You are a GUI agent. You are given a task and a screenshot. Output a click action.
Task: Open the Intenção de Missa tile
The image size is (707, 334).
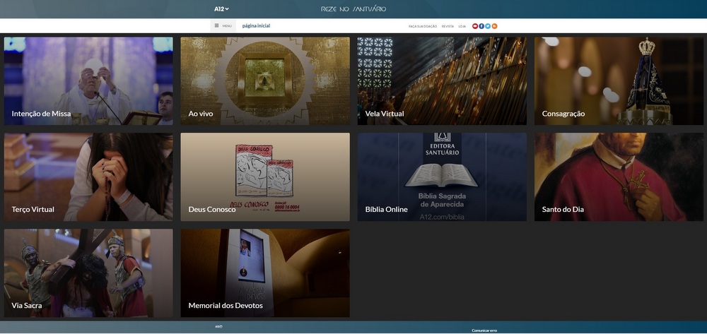point(88,81)
